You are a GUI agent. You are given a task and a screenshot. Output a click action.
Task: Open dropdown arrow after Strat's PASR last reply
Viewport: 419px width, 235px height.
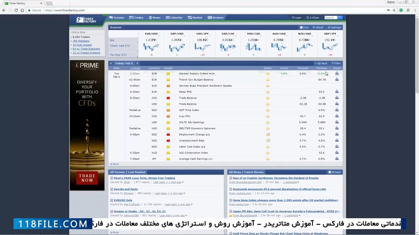click(x=183, y=182)
